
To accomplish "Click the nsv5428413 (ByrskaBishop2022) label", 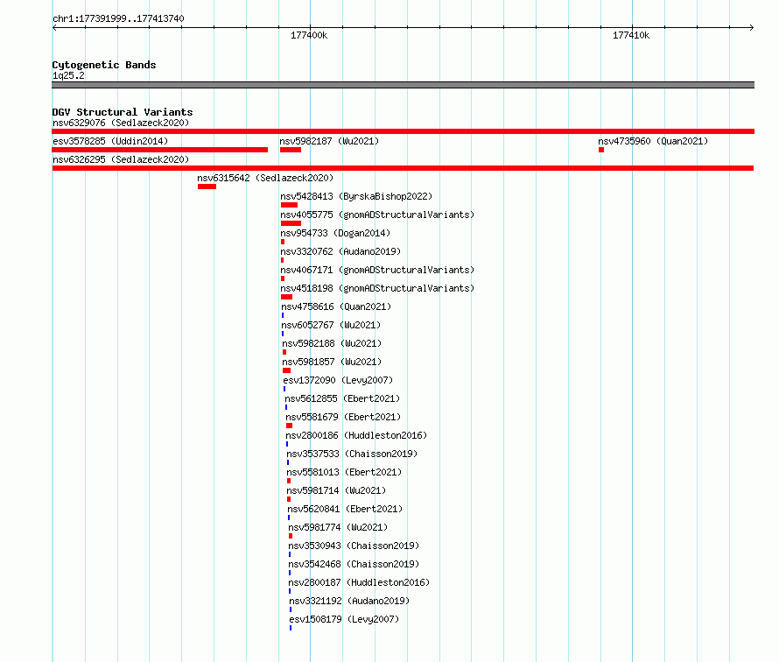I will [x=356, y=196].
